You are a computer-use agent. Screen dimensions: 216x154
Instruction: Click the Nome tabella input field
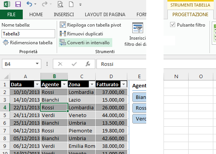pyautogui.click(x=28, y=34)
